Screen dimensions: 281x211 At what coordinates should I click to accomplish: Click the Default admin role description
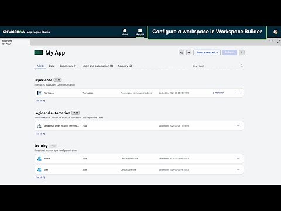point(129,159)
